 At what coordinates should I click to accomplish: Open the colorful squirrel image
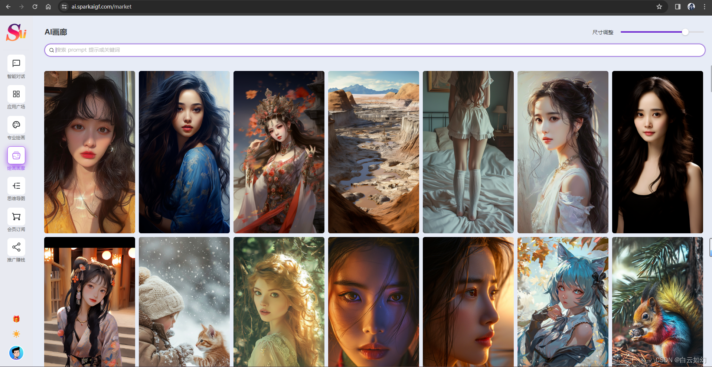[657, 302]
